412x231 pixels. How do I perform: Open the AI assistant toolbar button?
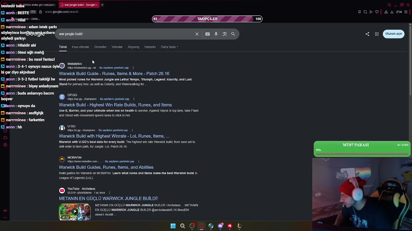point(399,12)
